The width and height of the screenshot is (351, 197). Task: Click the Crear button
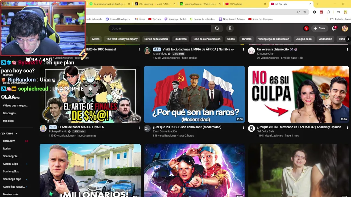point(319,28)
